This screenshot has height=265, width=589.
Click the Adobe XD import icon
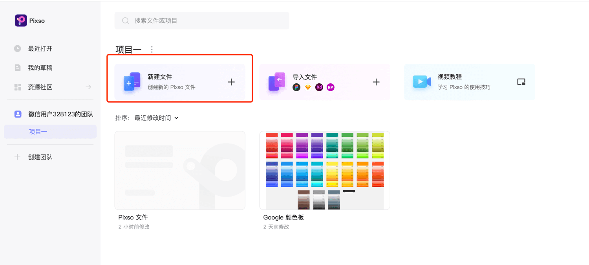(x=319, y=87)
